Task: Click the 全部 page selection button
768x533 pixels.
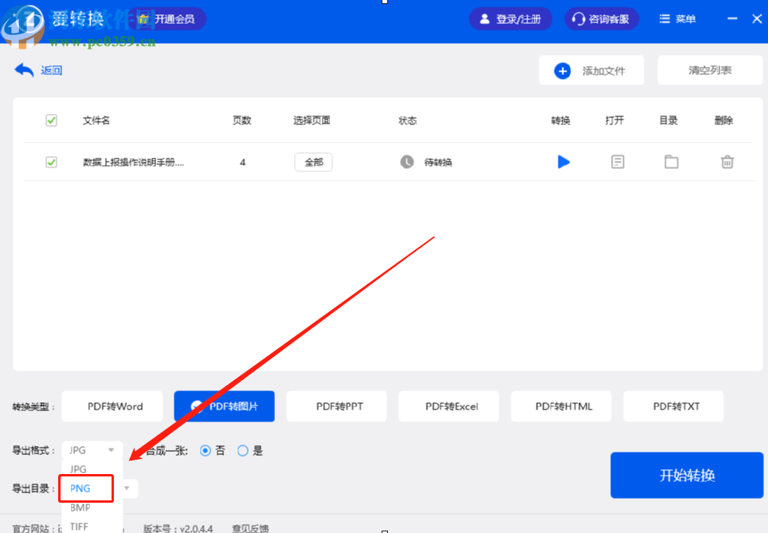Action: (313, 162)
